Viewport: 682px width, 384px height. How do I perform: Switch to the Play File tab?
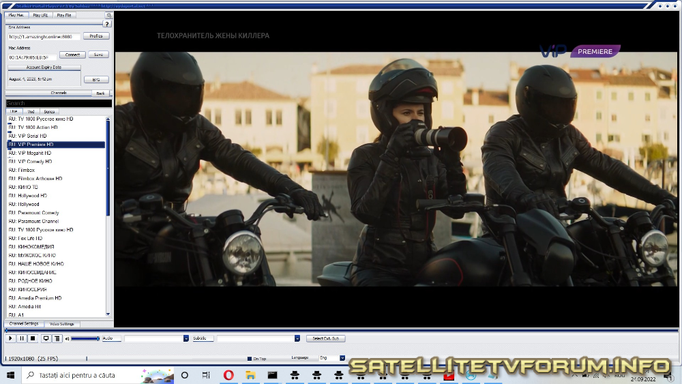point(64,15)
